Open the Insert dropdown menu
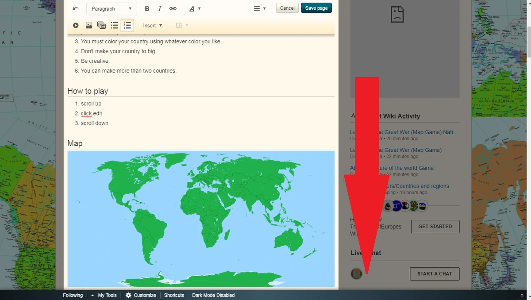 (152, 25)
